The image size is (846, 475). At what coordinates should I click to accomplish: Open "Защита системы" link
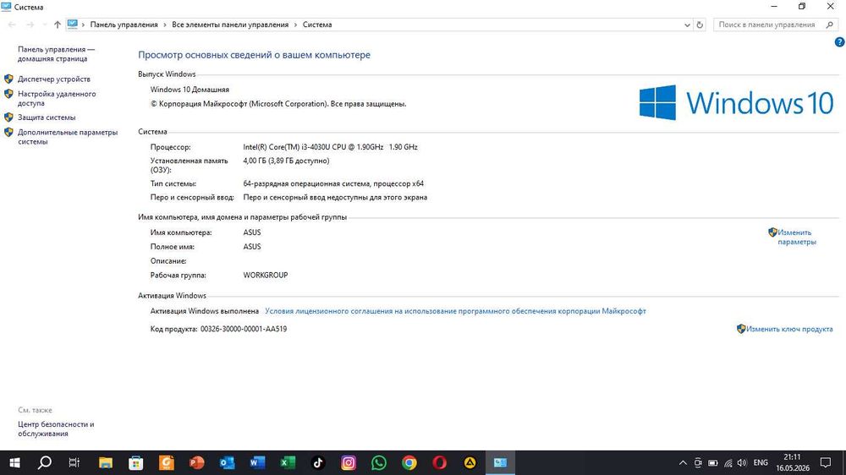click(47, 117)
